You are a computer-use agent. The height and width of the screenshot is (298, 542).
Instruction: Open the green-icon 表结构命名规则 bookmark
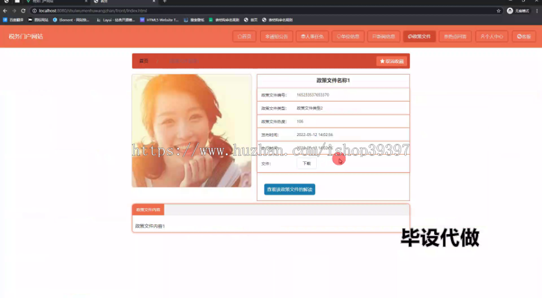click(224, 20)
